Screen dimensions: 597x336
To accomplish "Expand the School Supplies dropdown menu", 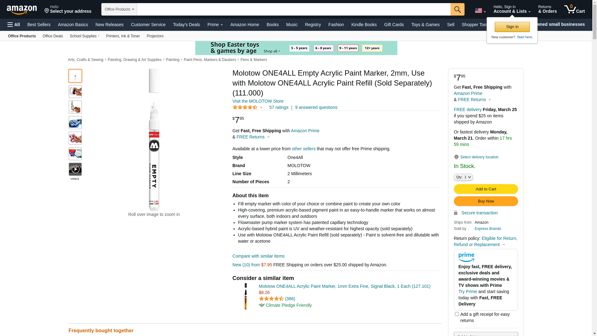I will [x=85, y=36].
